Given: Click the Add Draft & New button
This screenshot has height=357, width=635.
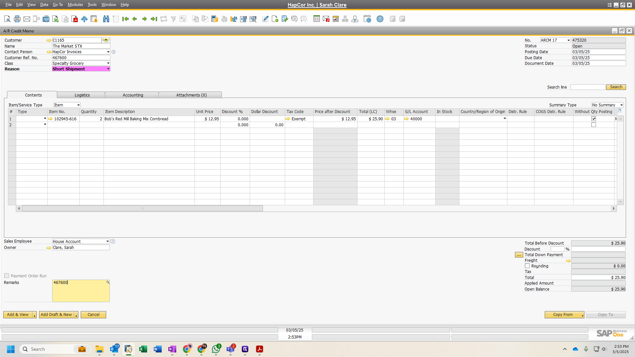Looking at the screenshot, I should (x=56, y=315).
